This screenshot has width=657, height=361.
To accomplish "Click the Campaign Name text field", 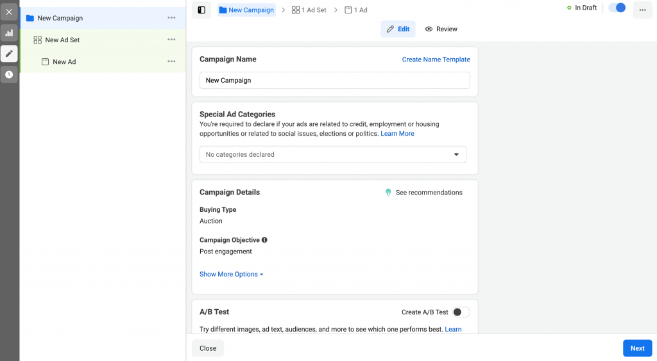I will click(x=334, y=81).
